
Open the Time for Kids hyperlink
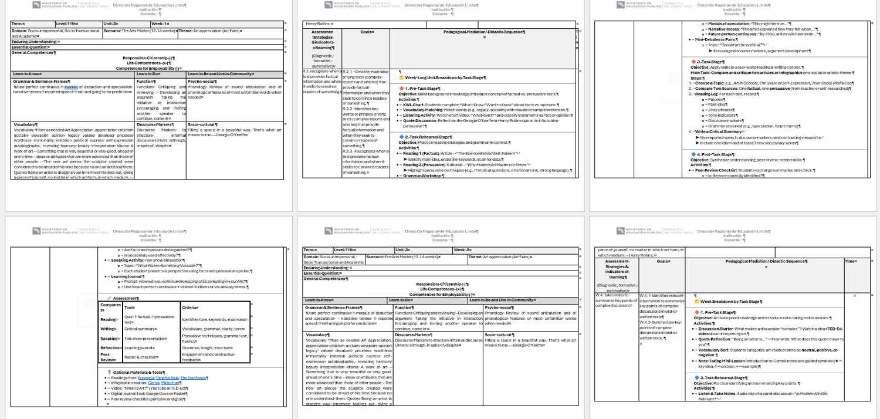coord(167,377)
